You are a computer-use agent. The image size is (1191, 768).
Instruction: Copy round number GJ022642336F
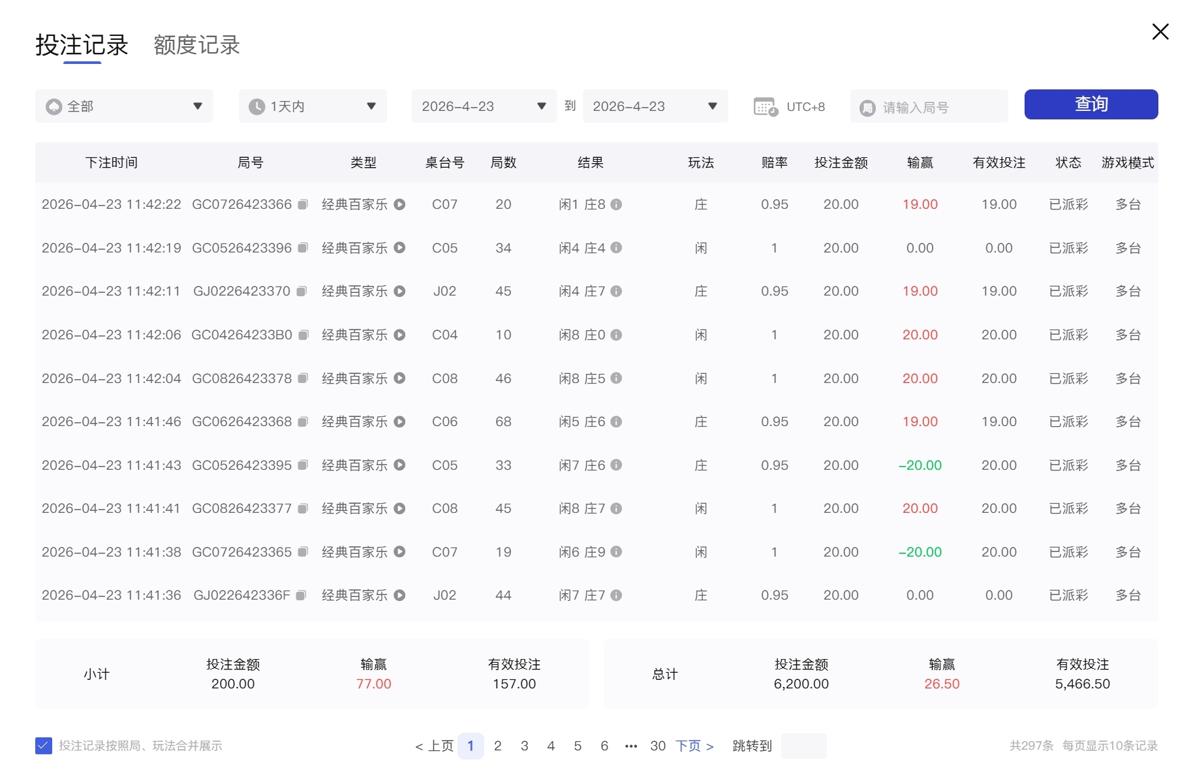tap(301, 596)
